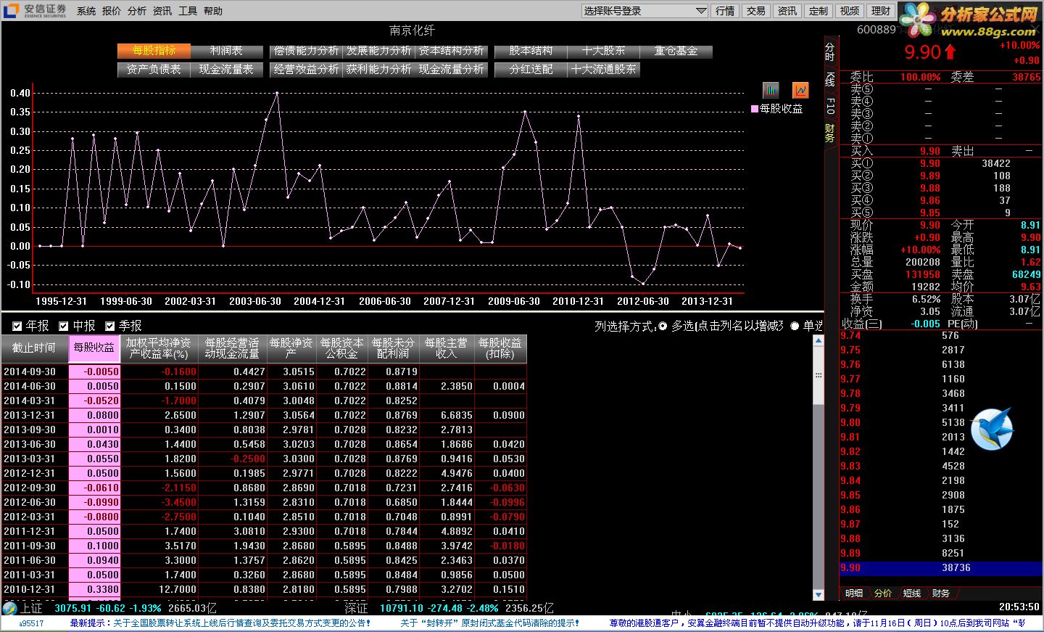The width and height of the screenshot is (1044, 632).
Task: Click the globe icon in the status bar
Action: point(9,608)
